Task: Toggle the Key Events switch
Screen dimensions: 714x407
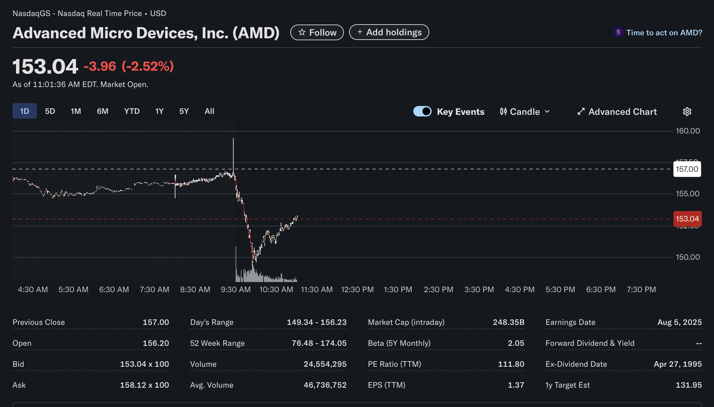Action: click(422, 111)
